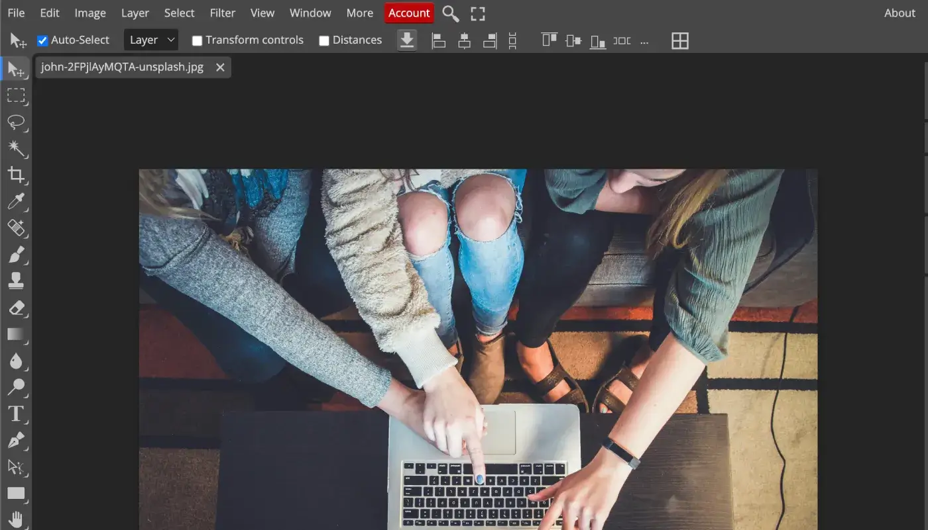Open the Filter menu

[222, 13]
